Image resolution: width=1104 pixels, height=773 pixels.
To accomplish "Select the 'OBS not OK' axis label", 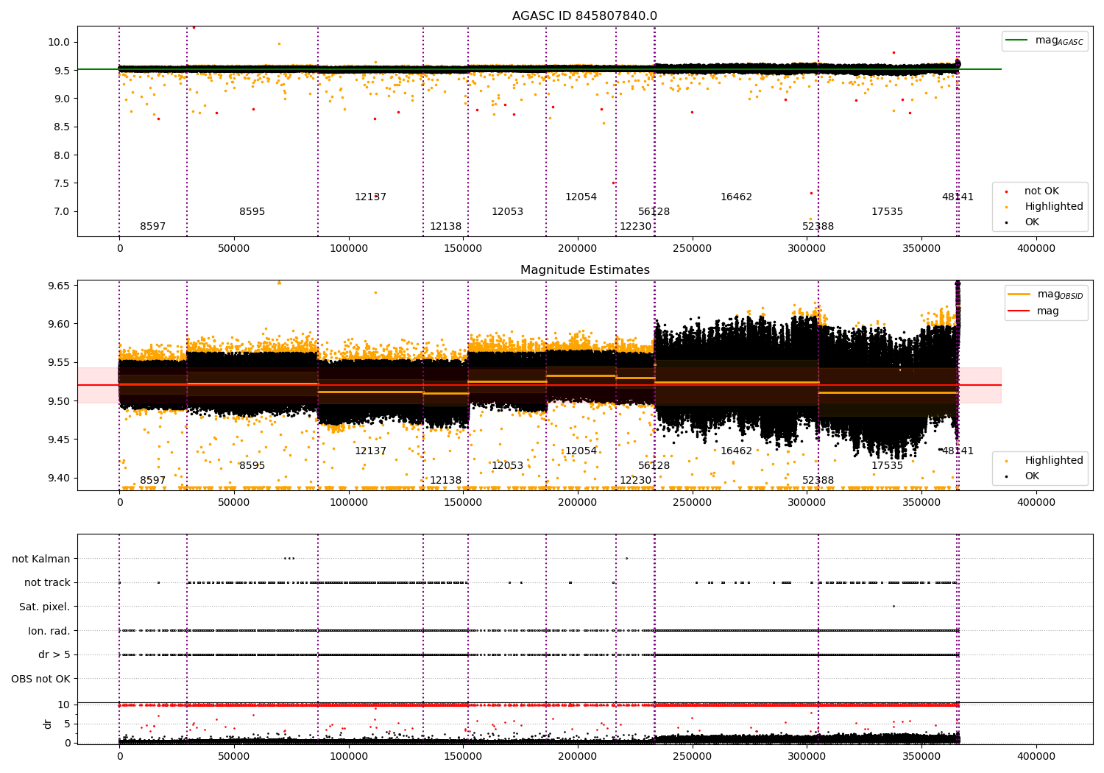I will (x=40, y=679).
